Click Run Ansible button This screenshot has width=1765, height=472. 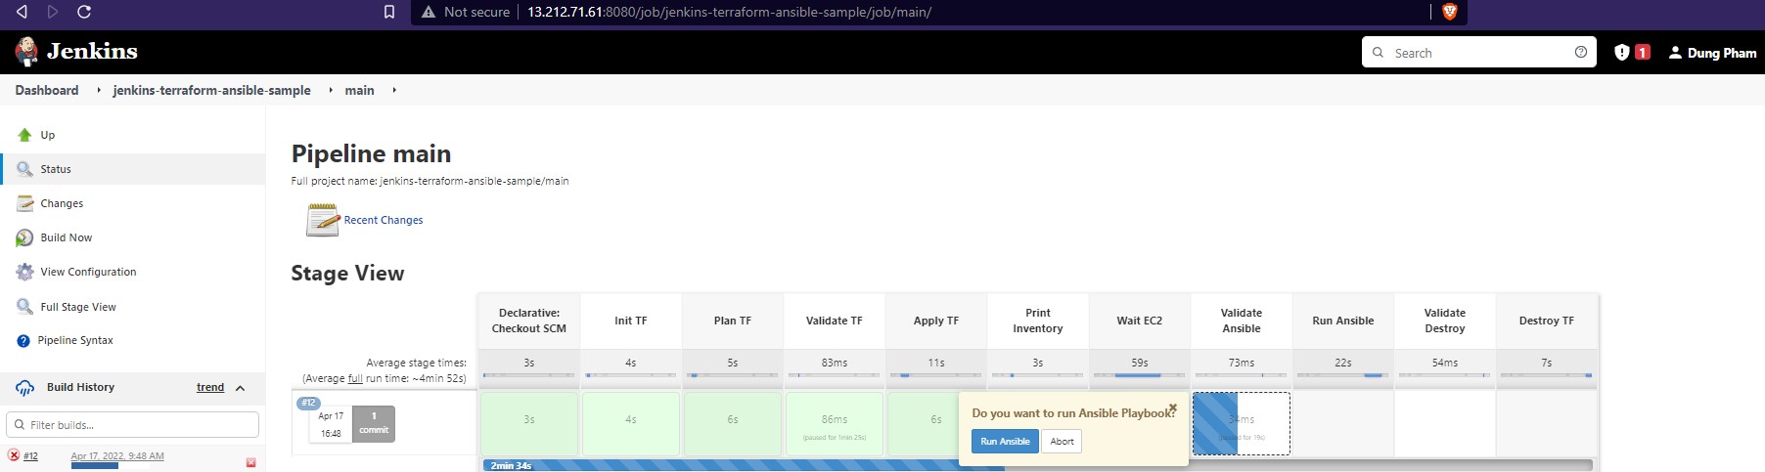click(1005, 441)
